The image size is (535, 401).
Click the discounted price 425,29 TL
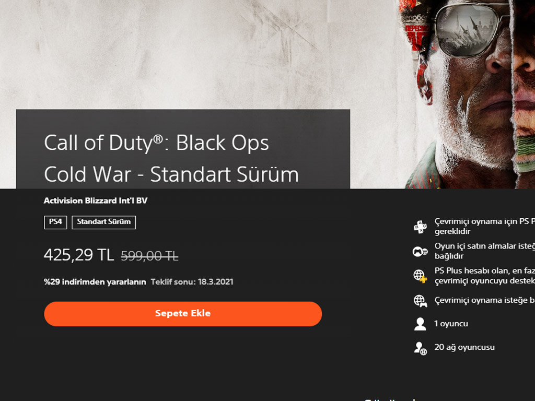[x=79, y=255]
